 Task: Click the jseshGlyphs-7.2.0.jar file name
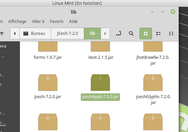(153, 100)
